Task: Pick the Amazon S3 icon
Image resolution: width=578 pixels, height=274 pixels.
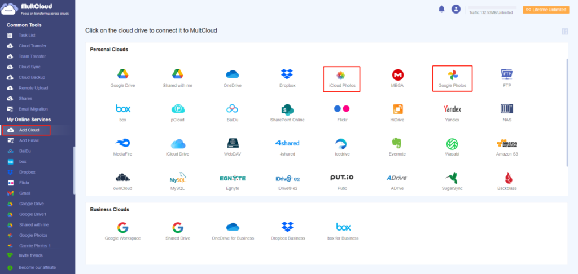Action: click(506, 143)
